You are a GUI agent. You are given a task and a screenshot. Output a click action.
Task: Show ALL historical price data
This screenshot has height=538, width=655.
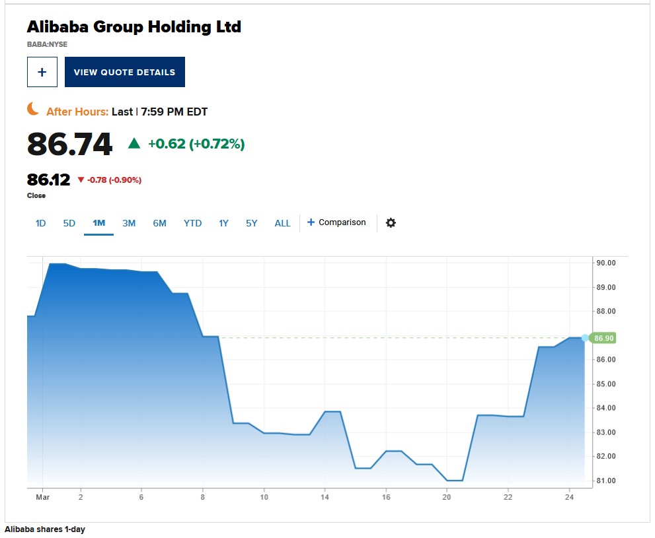282,223
